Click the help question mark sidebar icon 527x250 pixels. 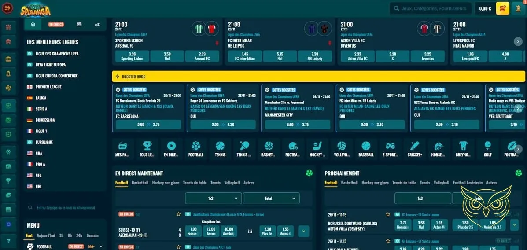pyautogui.click(x=8, y=241)
